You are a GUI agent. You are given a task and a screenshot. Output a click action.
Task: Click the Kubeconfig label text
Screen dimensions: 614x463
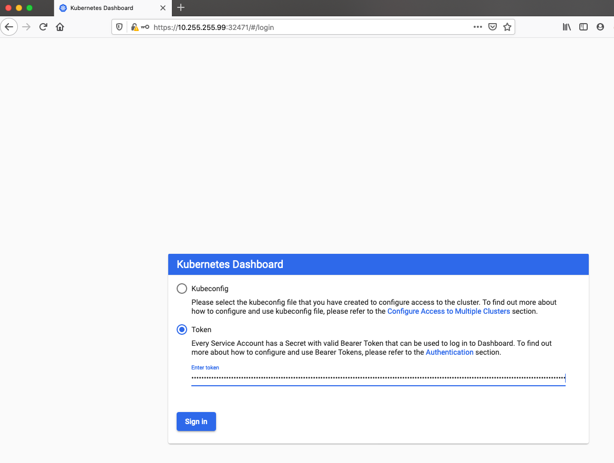[210, 289]
